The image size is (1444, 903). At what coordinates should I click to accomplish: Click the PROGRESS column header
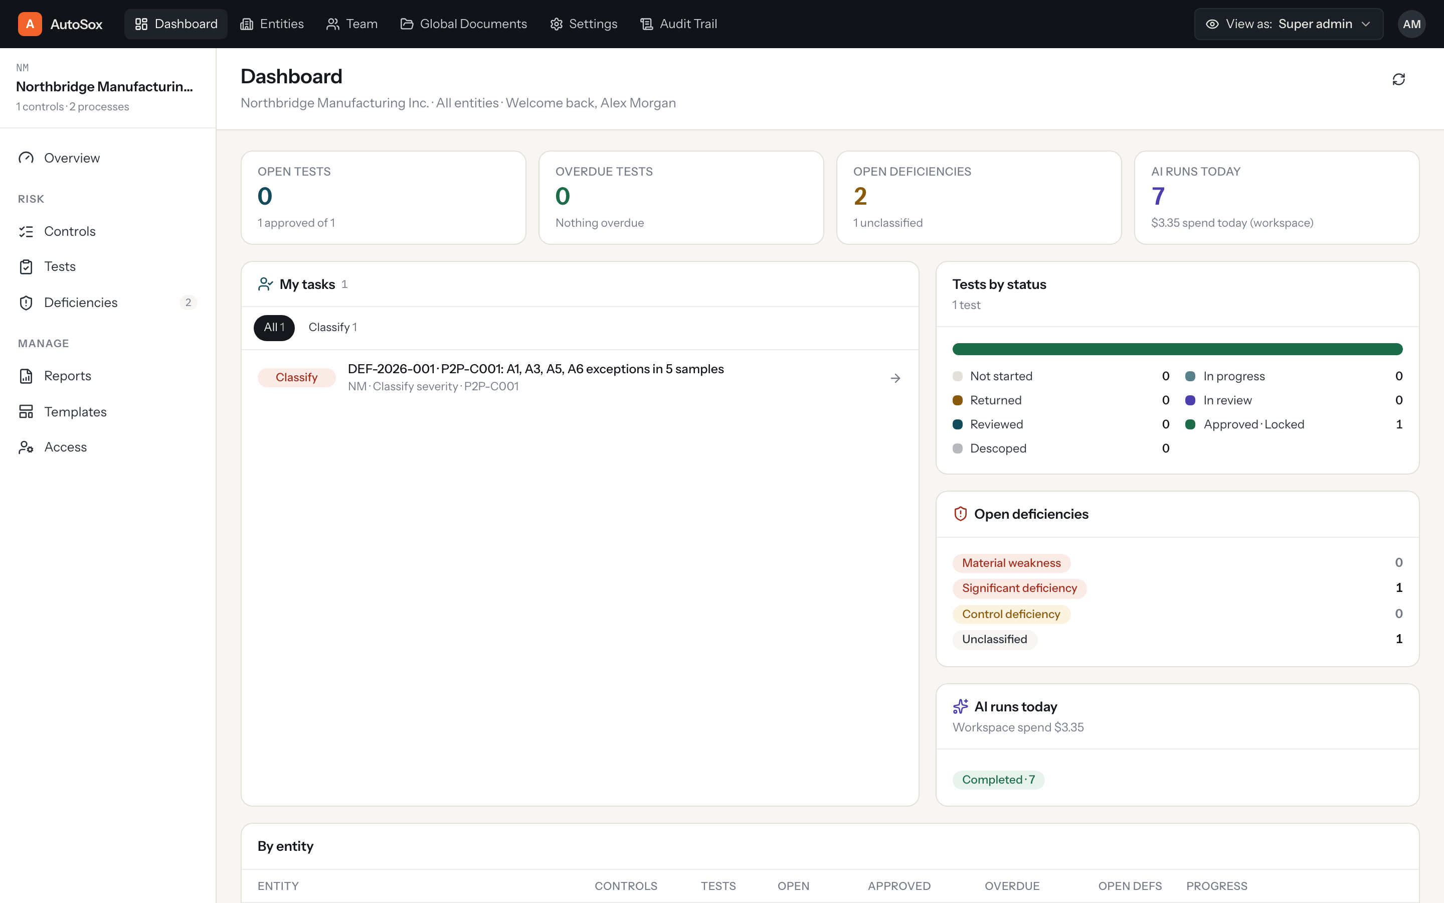tap(1216, 886)
